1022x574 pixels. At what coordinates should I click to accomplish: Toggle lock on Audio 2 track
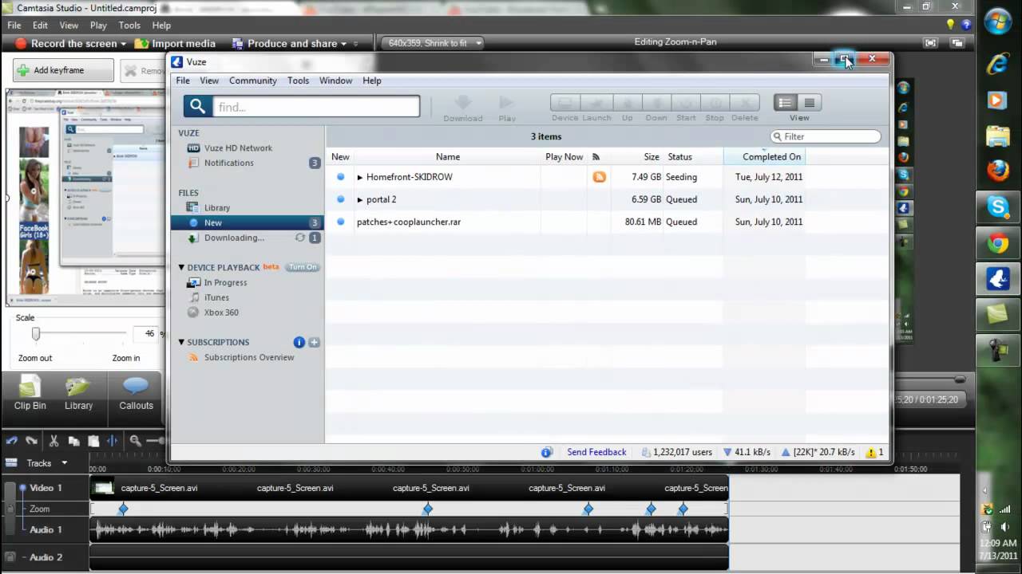(10, 557)
